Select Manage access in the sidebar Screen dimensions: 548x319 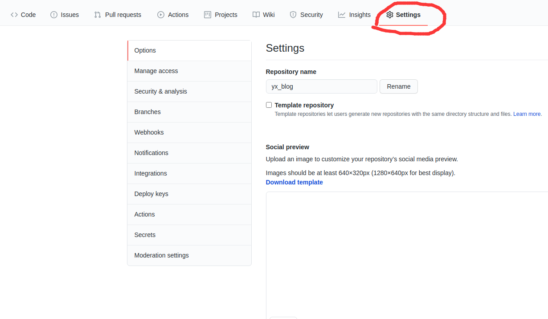pyautogui.click(x=156, y=71)
